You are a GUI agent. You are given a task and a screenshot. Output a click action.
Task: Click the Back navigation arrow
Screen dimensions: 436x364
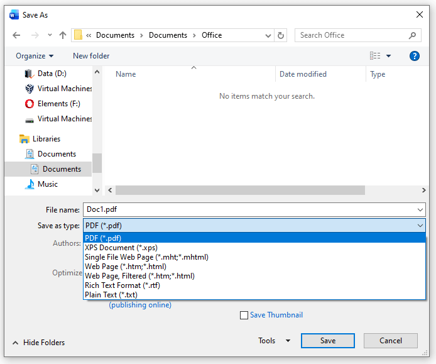[16, 35]
